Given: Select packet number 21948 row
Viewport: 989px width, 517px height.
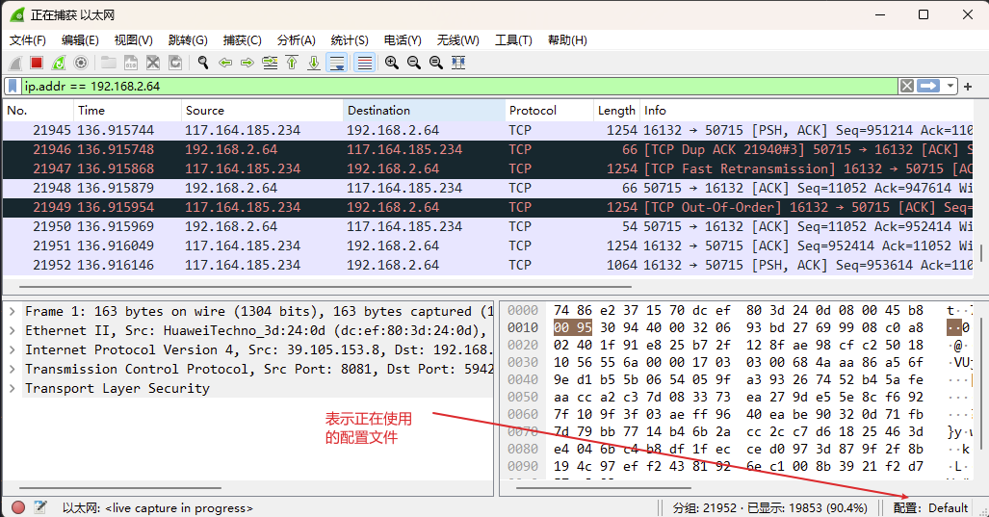Looking at the screenshot, I should click(x=289, y=188).
